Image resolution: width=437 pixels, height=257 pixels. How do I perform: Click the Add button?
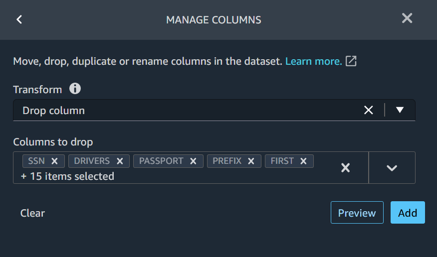408,213
